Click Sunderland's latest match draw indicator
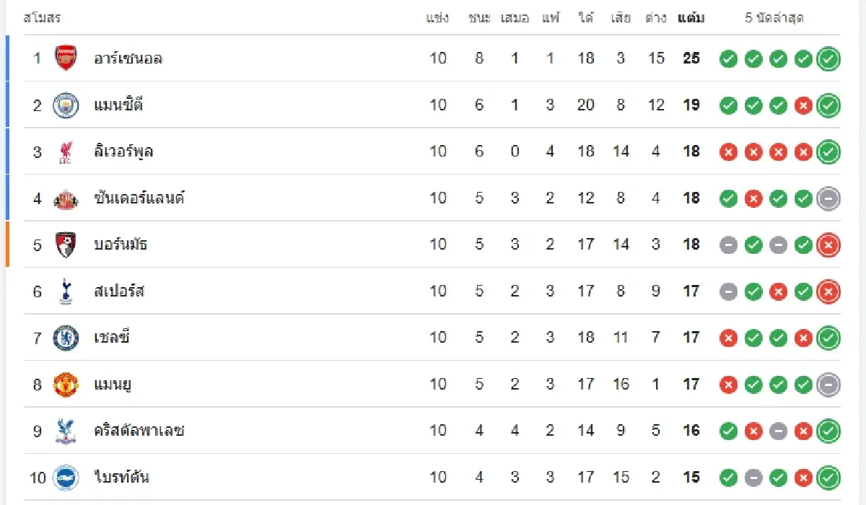Screen dimensions: 866x505 828,198
